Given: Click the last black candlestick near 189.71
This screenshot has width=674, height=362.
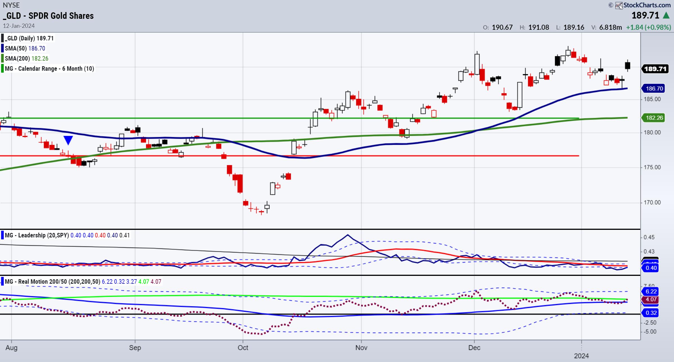Looking at the screenshot, I should point(628,66).
